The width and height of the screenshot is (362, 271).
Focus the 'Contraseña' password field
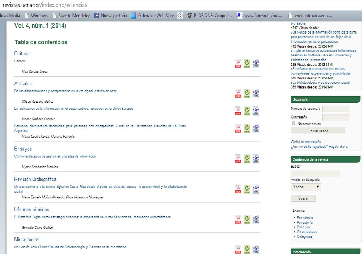(x=336, y=117)
